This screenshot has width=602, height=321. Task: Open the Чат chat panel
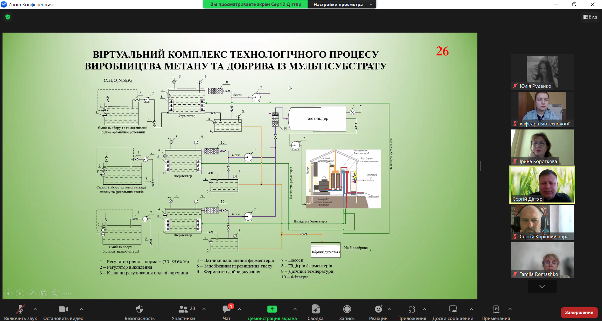[x=227, y=312]
